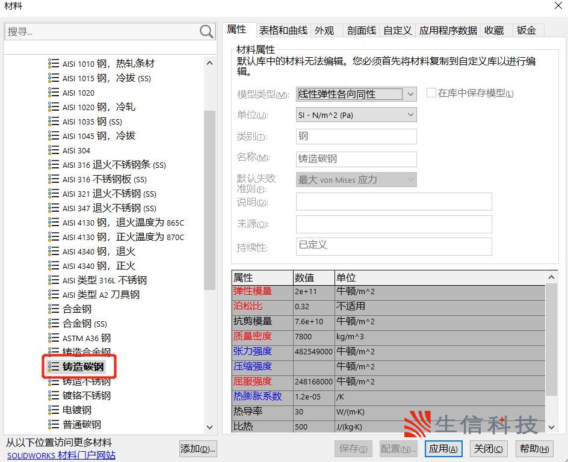Viewport: 568px width, 462px height.
Task: Click the icon beside AISI 1035 钢 (SS)
Action: [53, 122]
